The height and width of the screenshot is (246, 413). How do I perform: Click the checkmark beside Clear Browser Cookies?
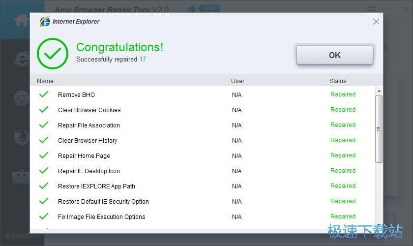[44, 110]
